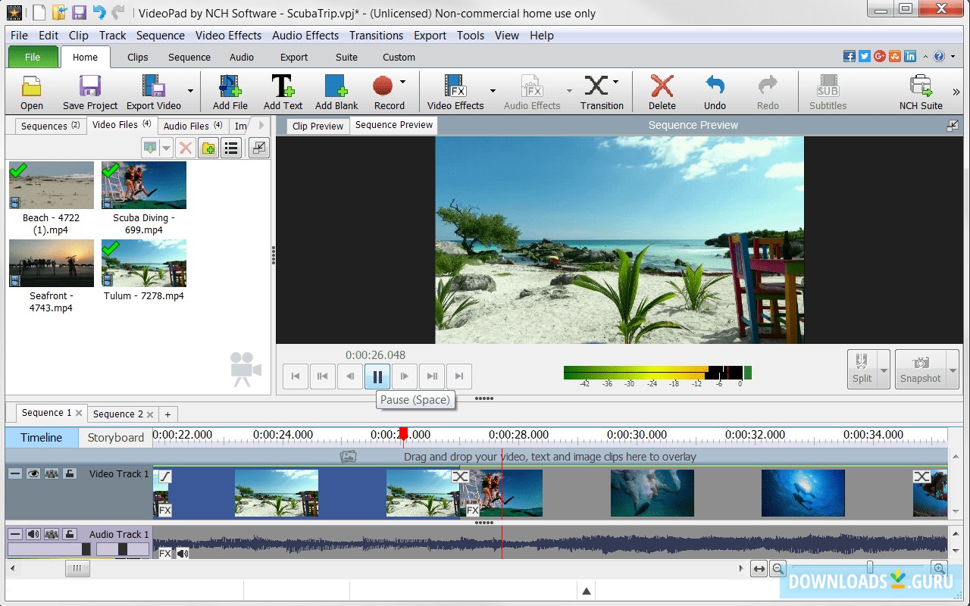This screenshot has width=970, height=606.
Task: Select the Tulum - 7278.mp4 thumbnail
Action: [x=143, y=263]
